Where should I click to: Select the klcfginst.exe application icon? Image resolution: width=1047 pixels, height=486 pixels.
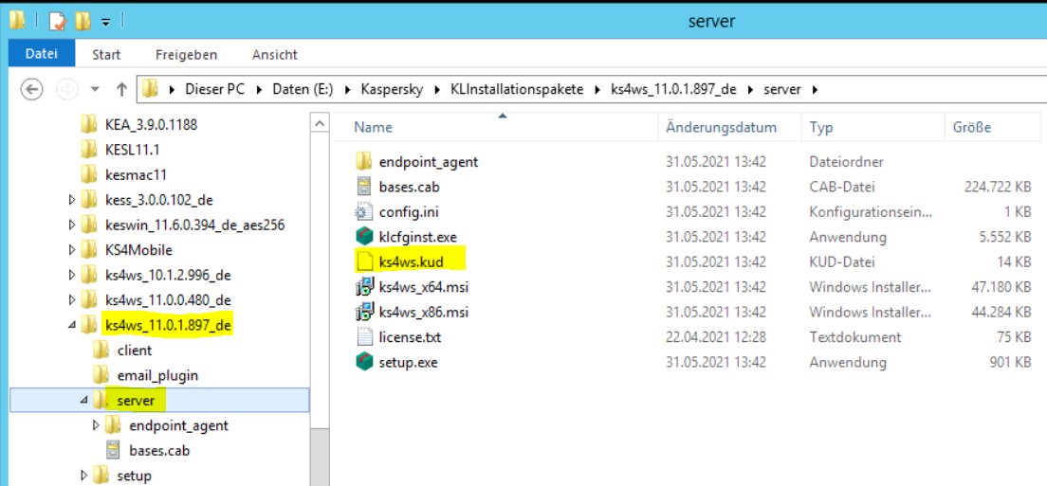363,237
